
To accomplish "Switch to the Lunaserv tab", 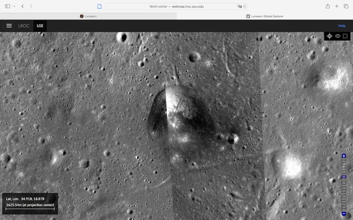I will click(x=88, y=16).
